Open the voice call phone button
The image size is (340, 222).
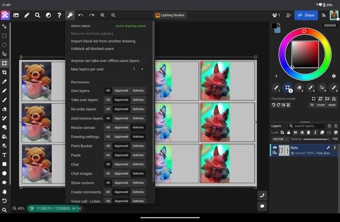pos(262,196)
